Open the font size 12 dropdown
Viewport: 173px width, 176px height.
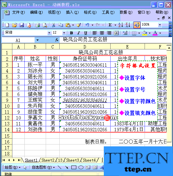coord(64,33)
